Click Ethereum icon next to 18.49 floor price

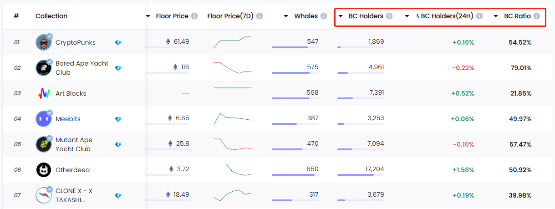point(168,194)
